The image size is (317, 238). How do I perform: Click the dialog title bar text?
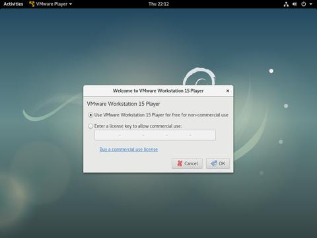[x=158, y=91]
